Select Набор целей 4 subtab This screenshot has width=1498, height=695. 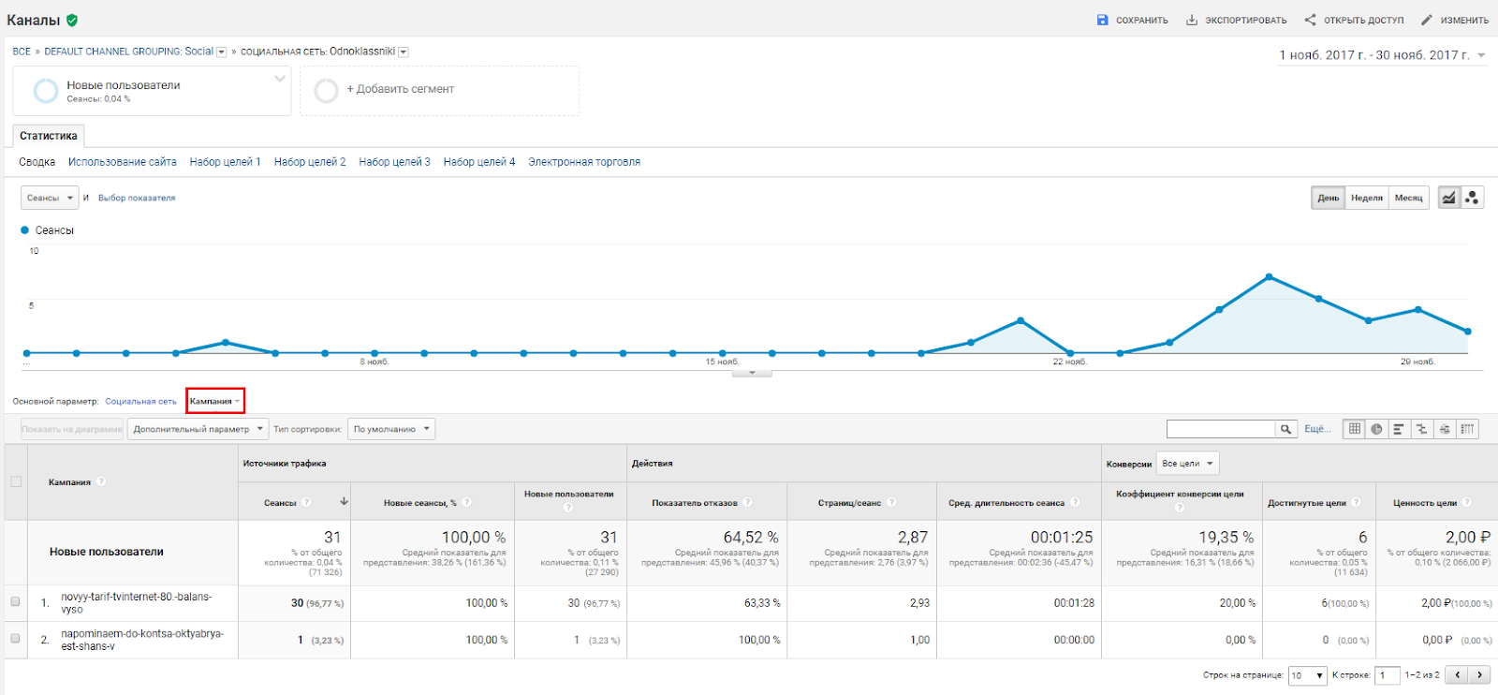[x=479, y=162]
